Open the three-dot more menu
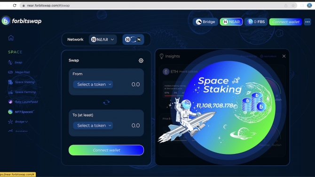The image size is (315, 177). tap(307, 22)
